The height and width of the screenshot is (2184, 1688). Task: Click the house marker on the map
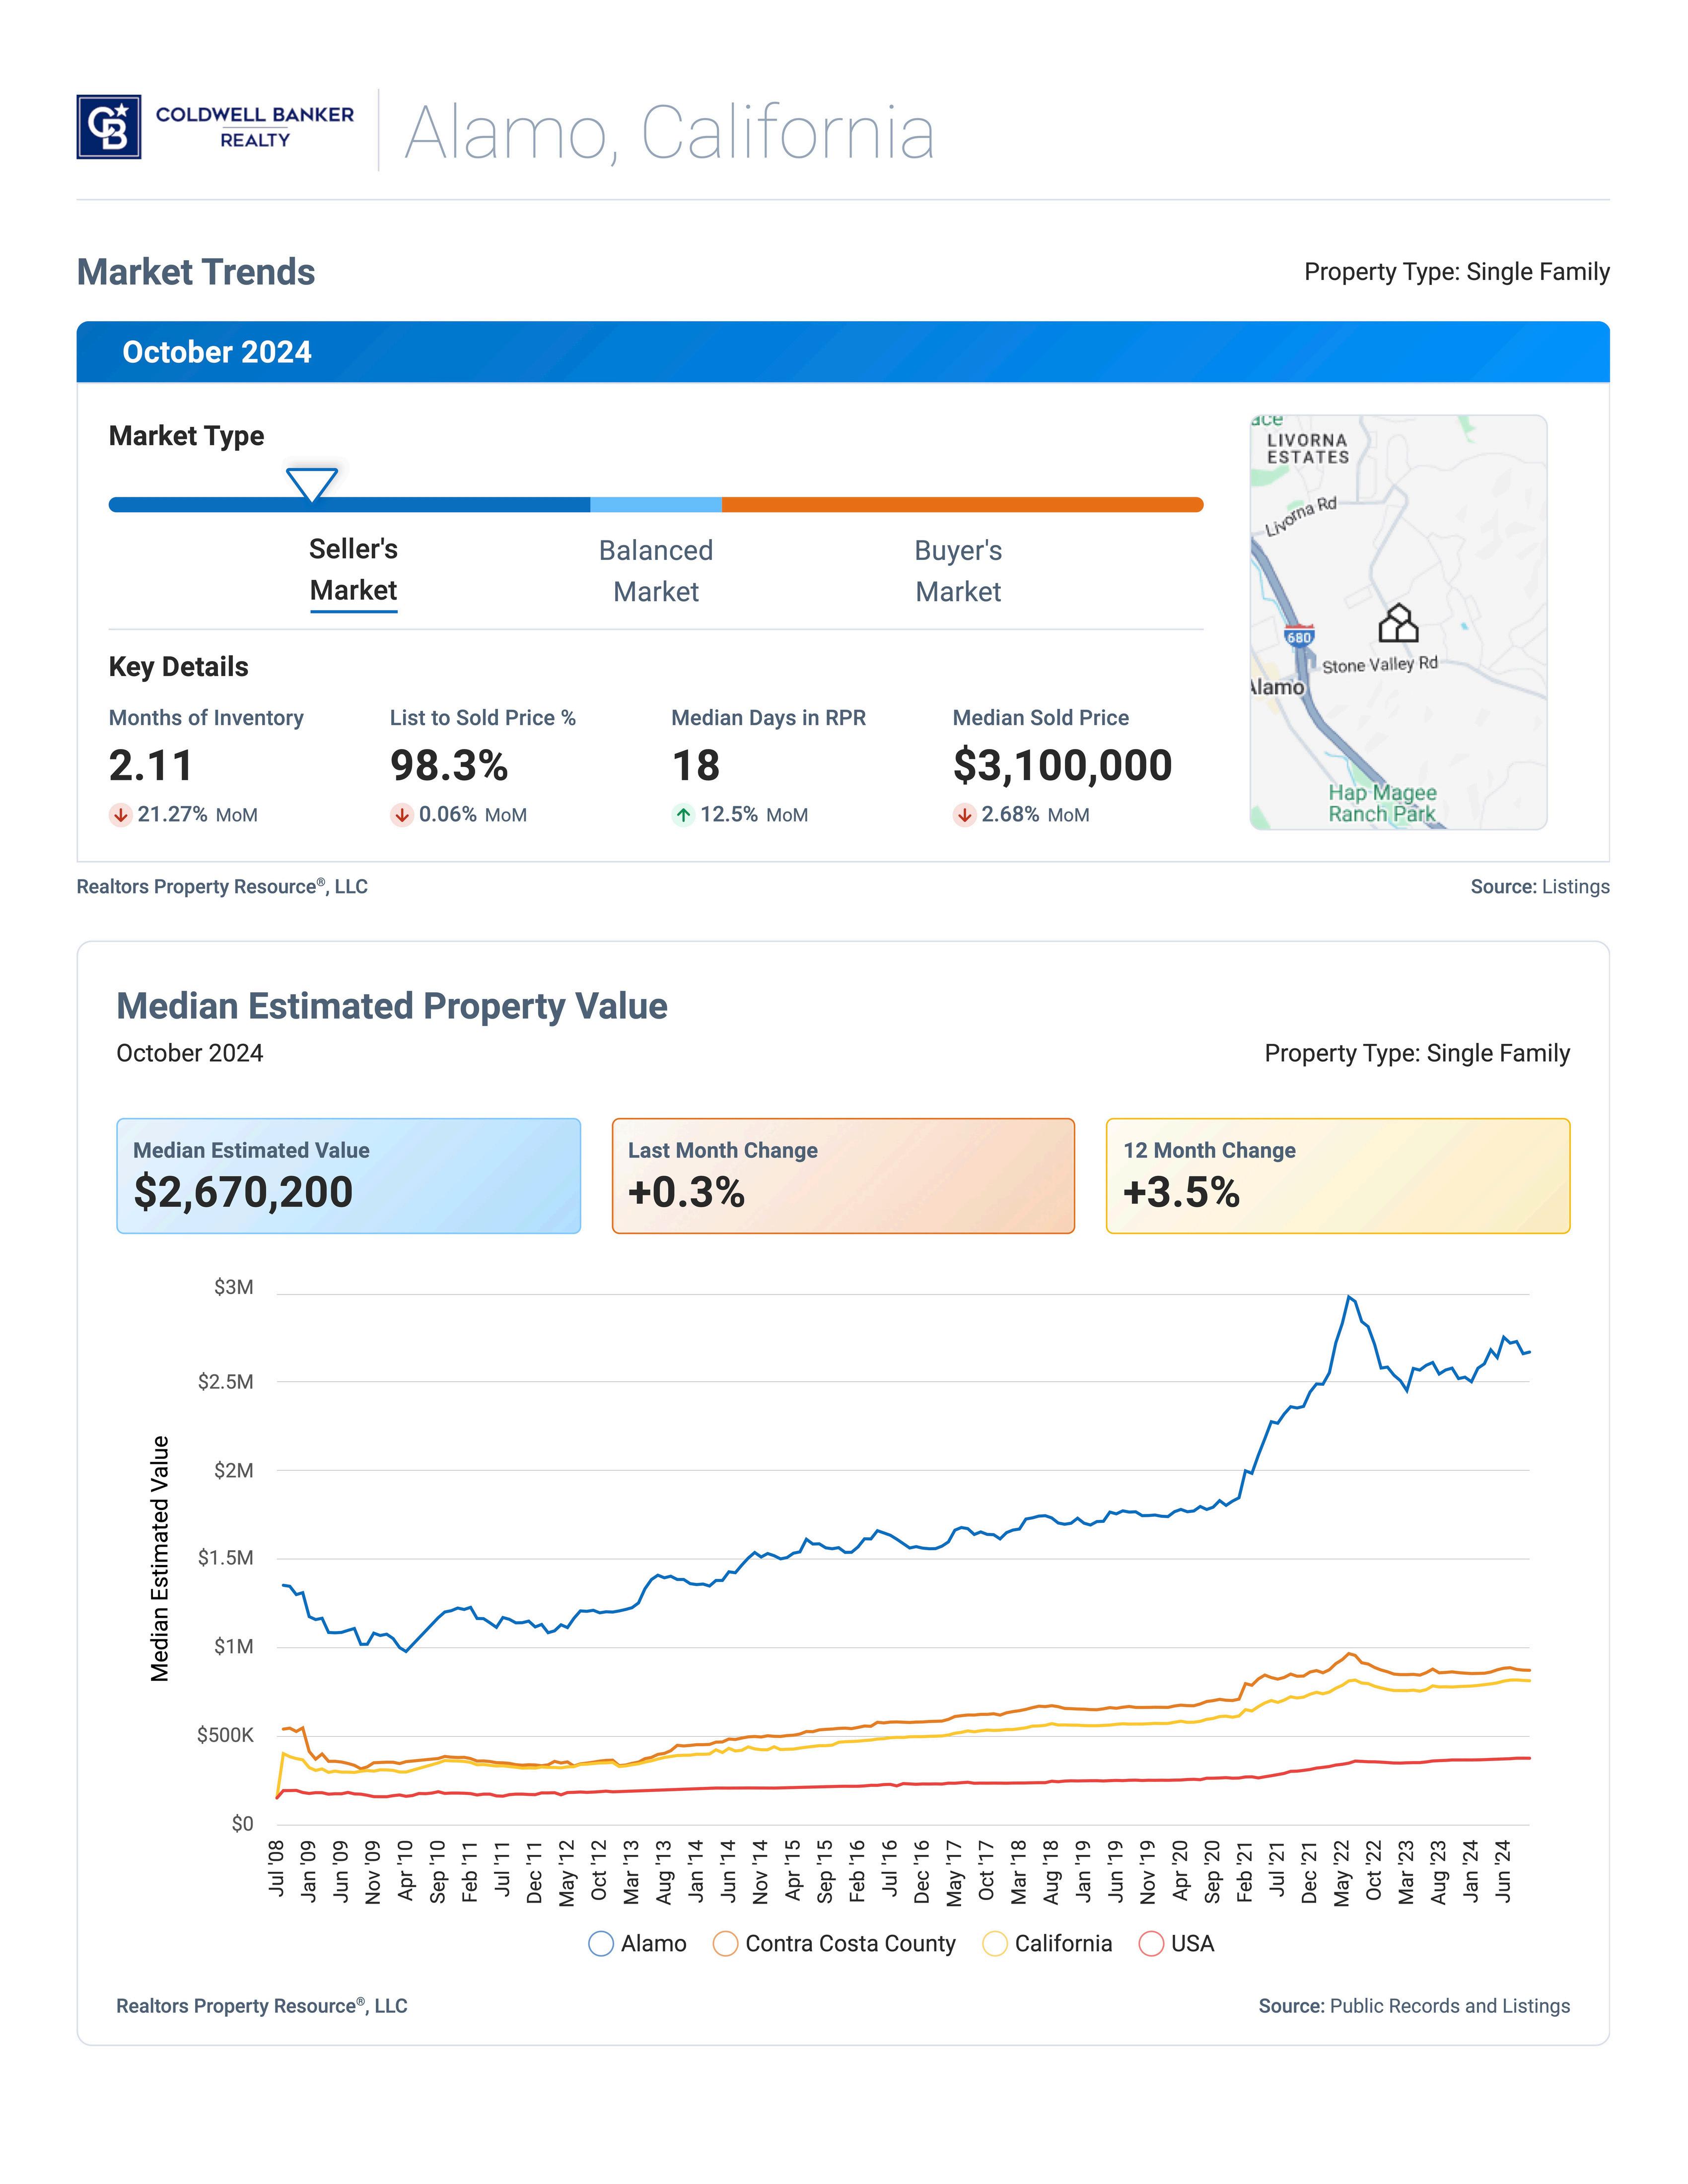(x=1398, y=624)
